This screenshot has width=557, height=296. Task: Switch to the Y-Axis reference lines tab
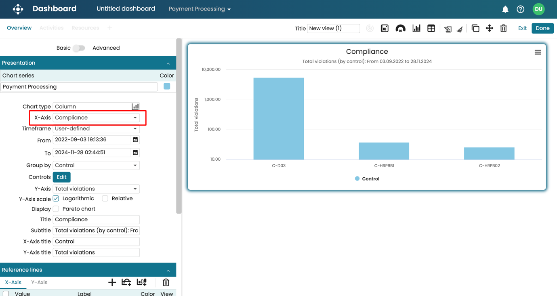pyautogui.click(x=39, y=282)
